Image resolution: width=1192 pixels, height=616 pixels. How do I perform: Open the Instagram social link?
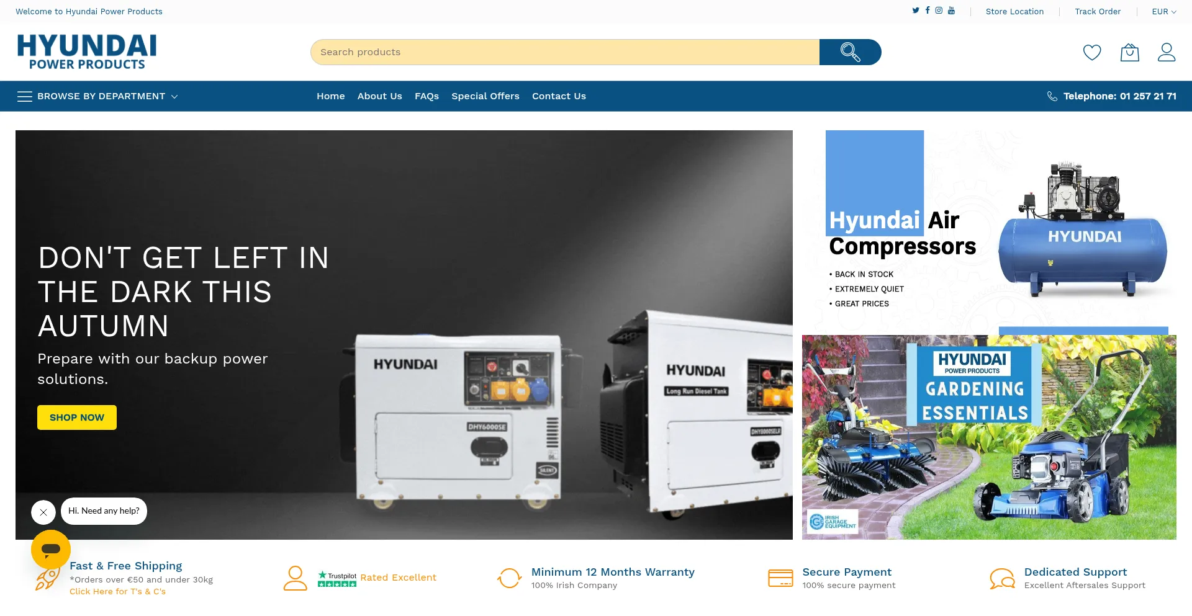939,11
